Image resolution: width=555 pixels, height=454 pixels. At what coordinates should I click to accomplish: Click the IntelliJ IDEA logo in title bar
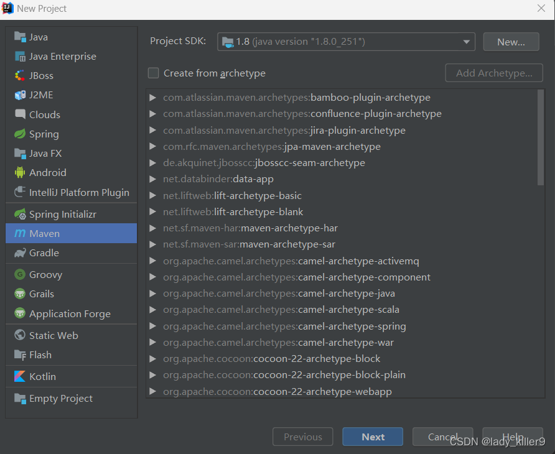(8, 8)
